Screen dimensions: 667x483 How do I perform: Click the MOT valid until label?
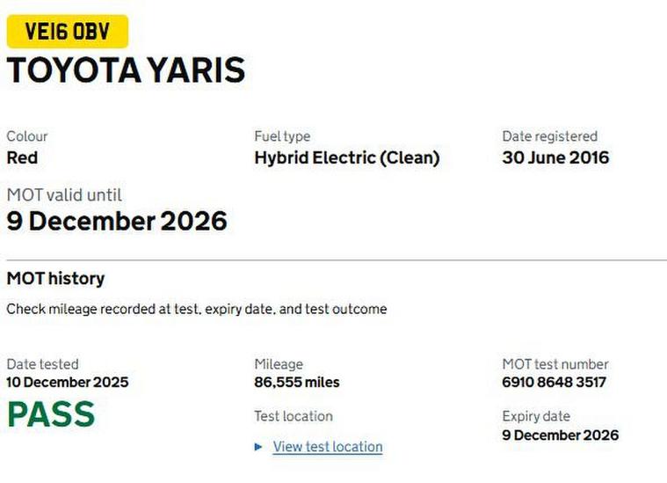[64, 195]
